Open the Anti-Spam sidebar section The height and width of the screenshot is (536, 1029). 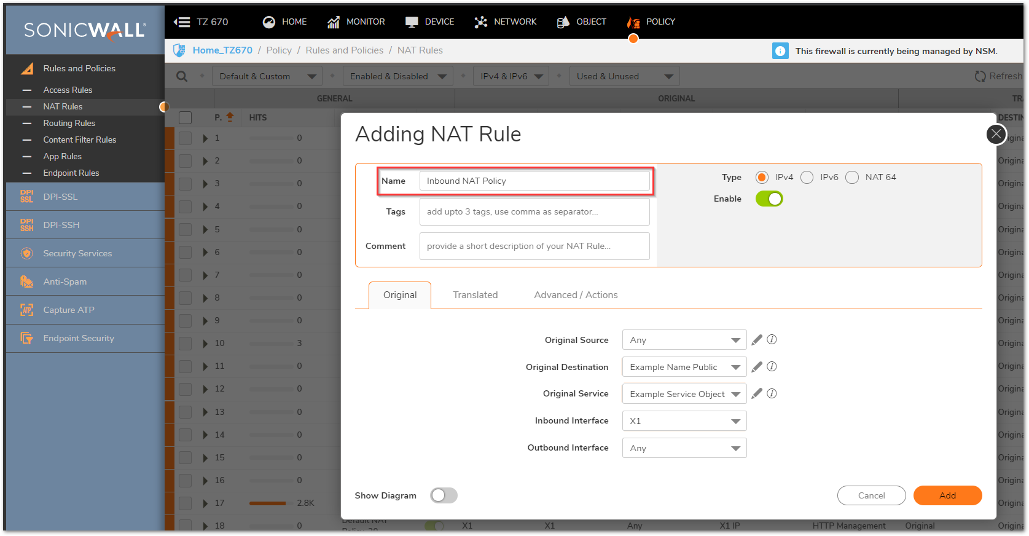click(65, 282)
